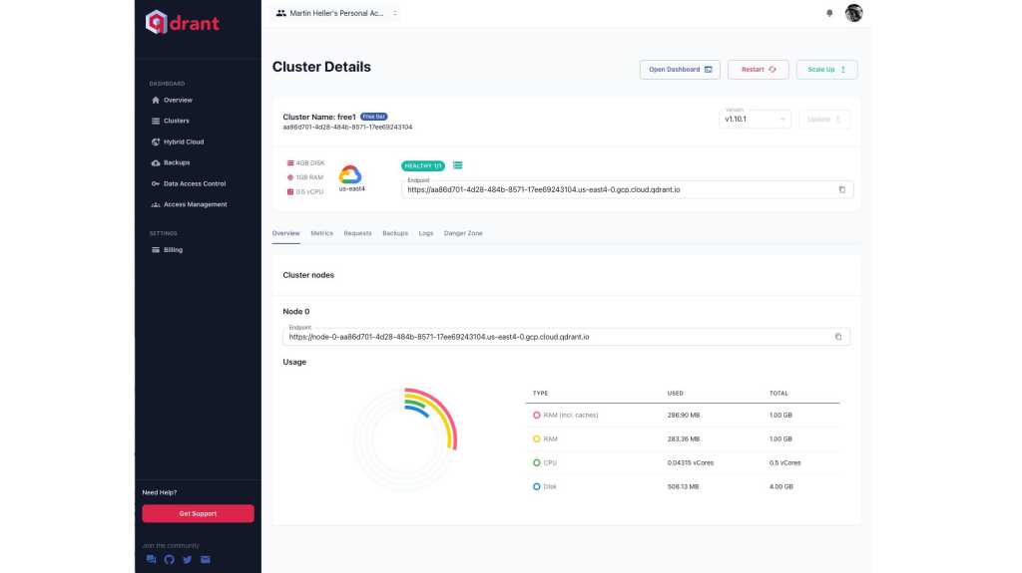Viewport: 1022px width, 573px height.
Task: Switch to the Logs tab
Action: (425, 233)
